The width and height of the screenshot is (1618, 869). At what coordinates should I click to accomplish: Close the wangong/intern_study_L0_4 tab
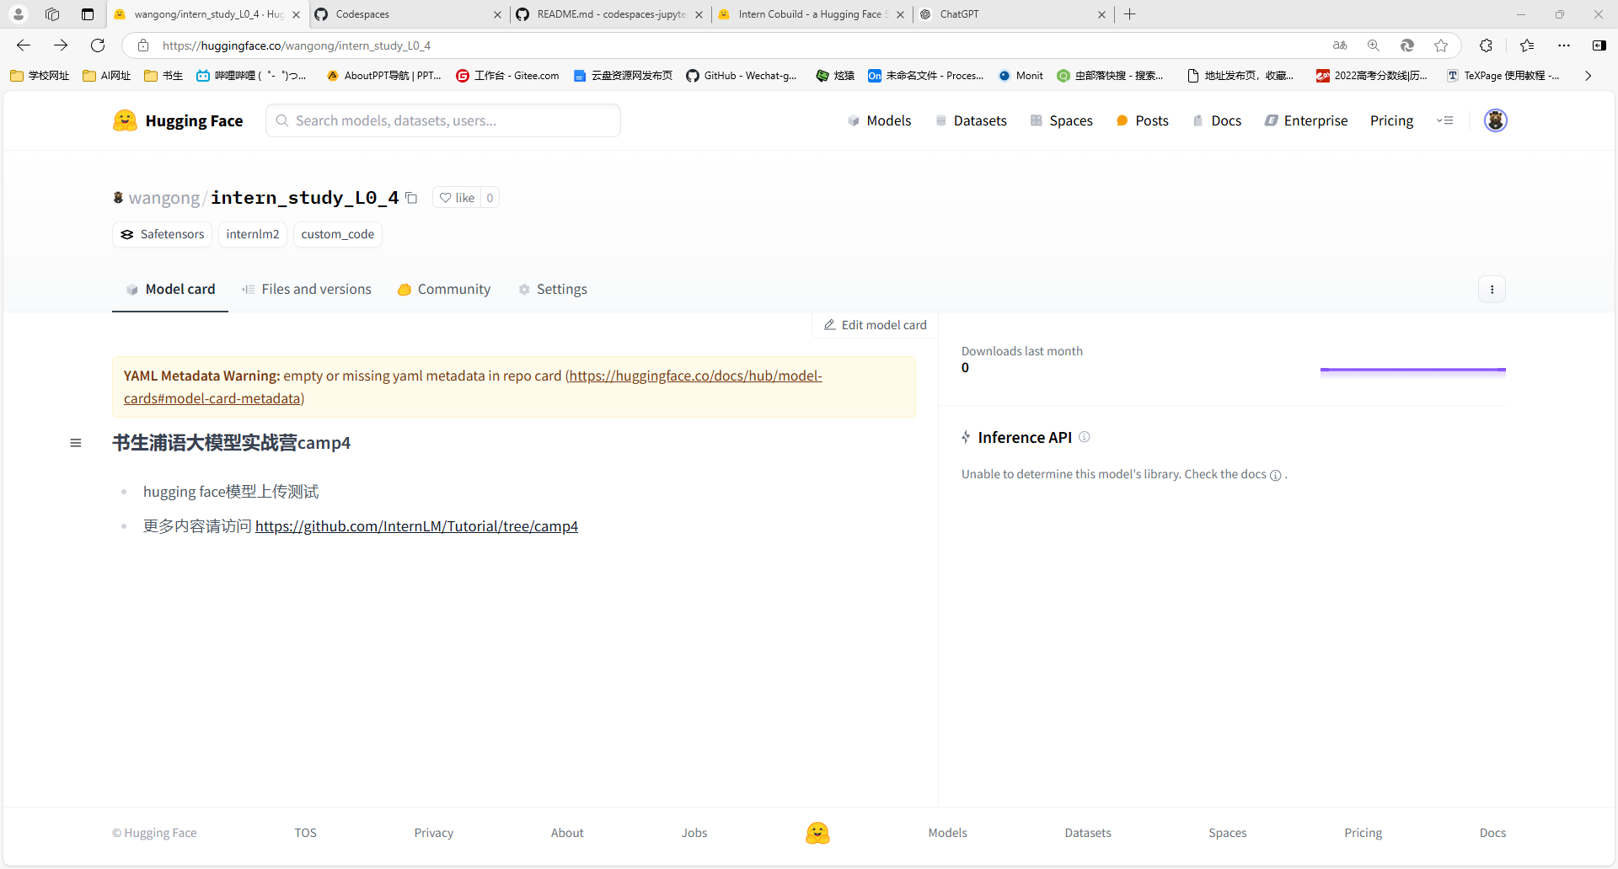(296, 14)
